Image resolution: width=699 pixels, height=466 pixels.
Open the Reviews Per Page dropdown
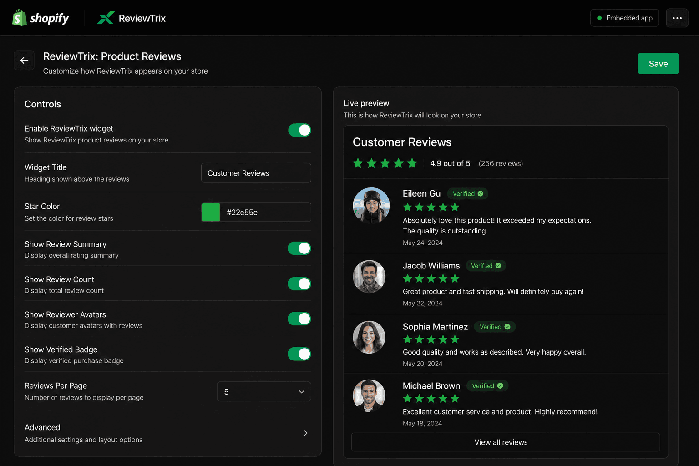(264, 392)
